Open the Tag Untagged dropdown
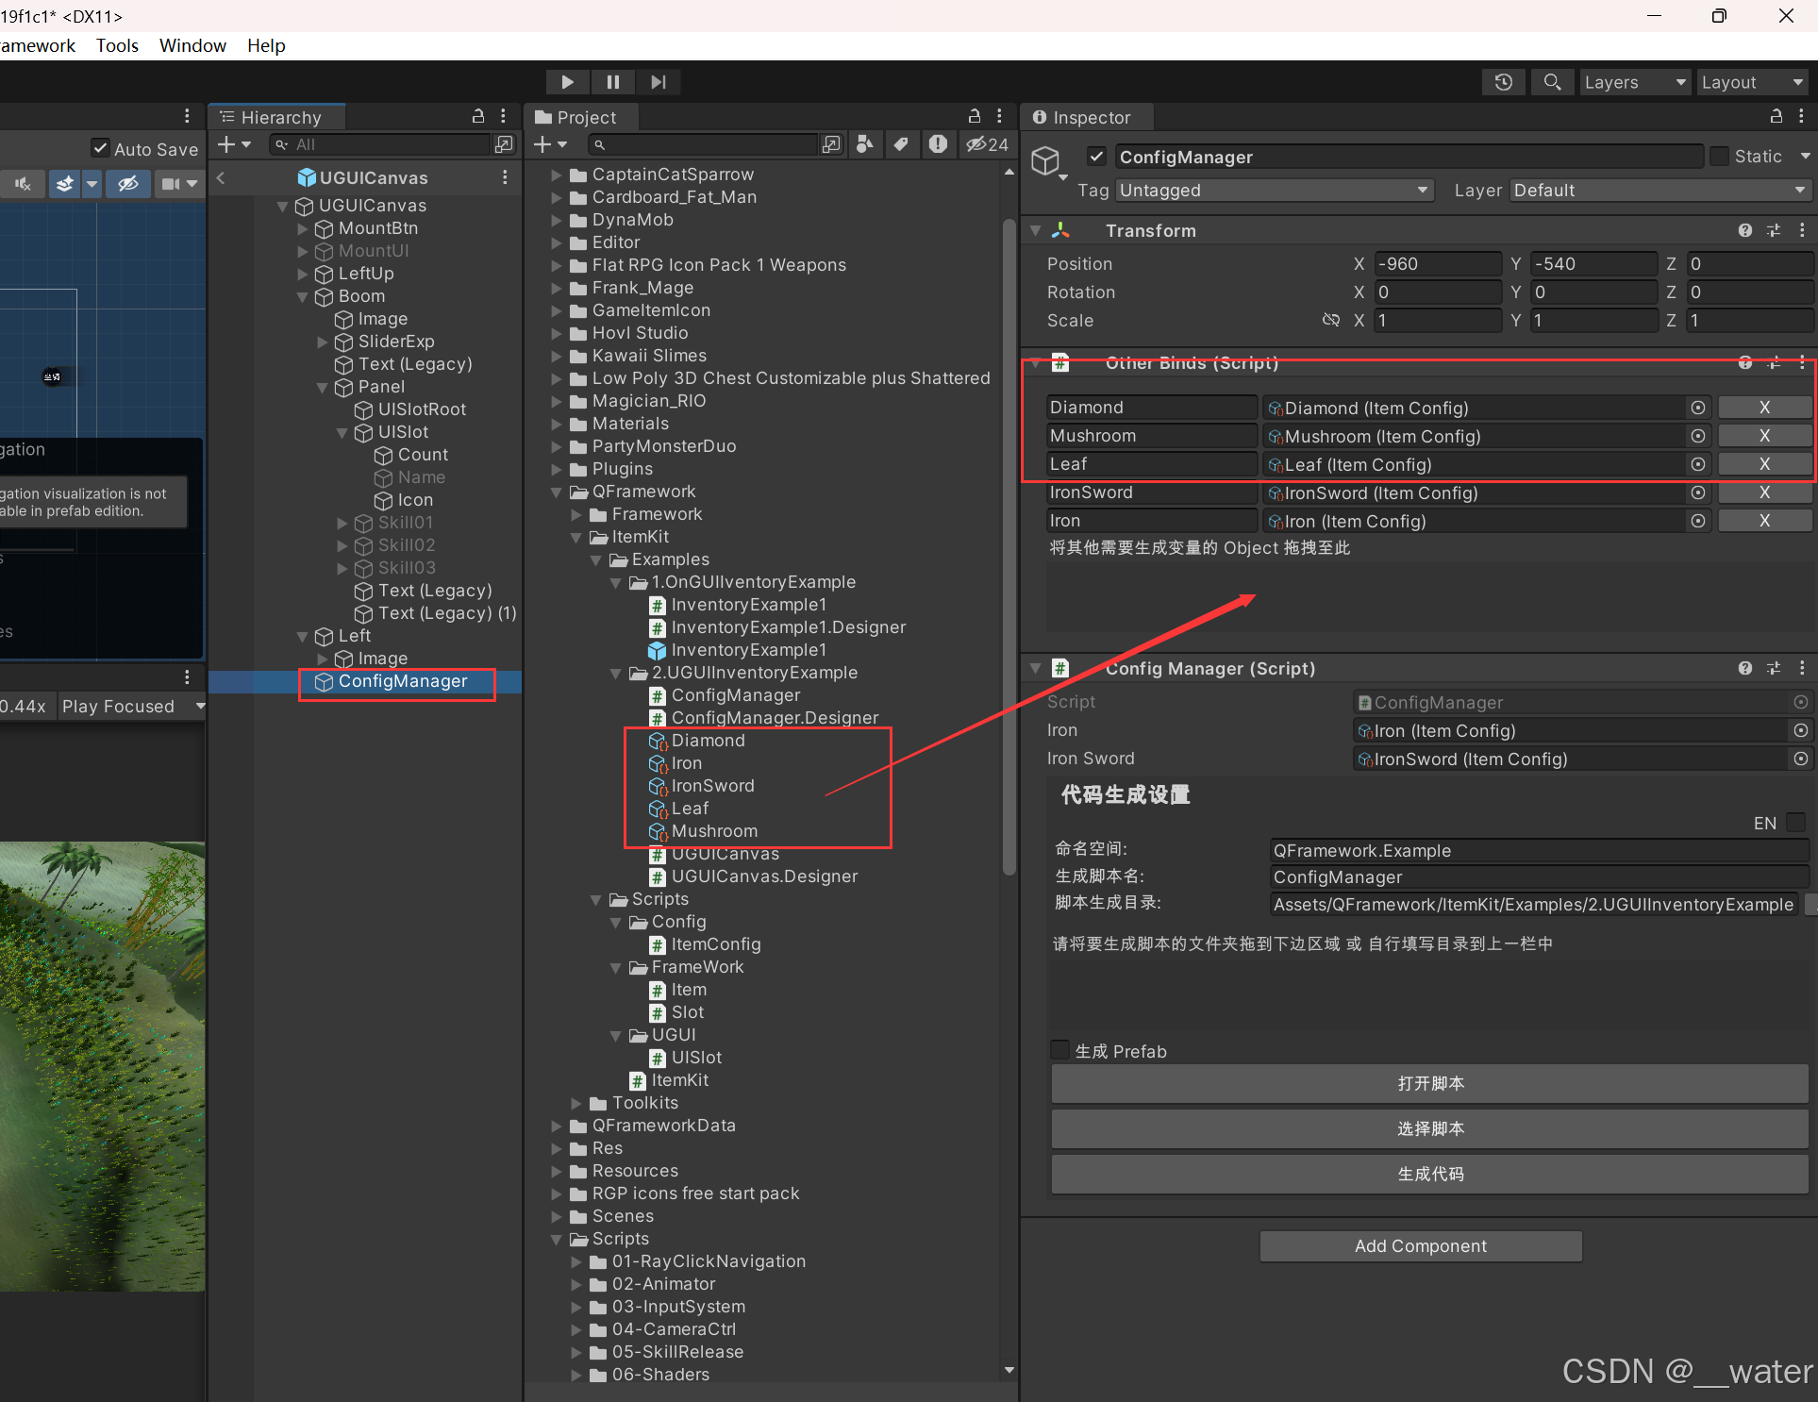The width and height of the screenshot is (1818, 1402). (1275, 191)
